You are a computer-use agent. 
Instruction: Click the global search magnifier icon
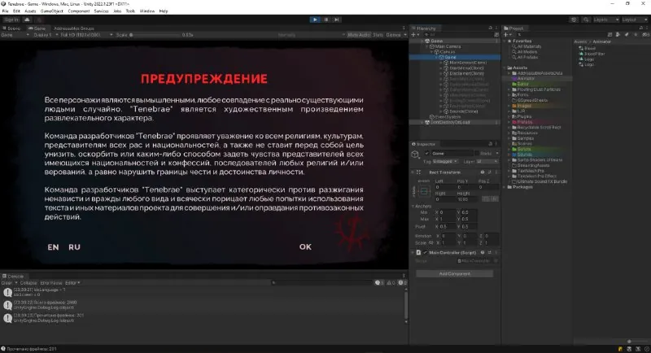coord(586,20)
